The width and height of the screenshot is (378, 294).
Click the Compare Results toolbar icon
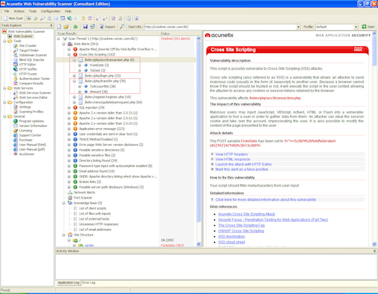tap(90, 18)
